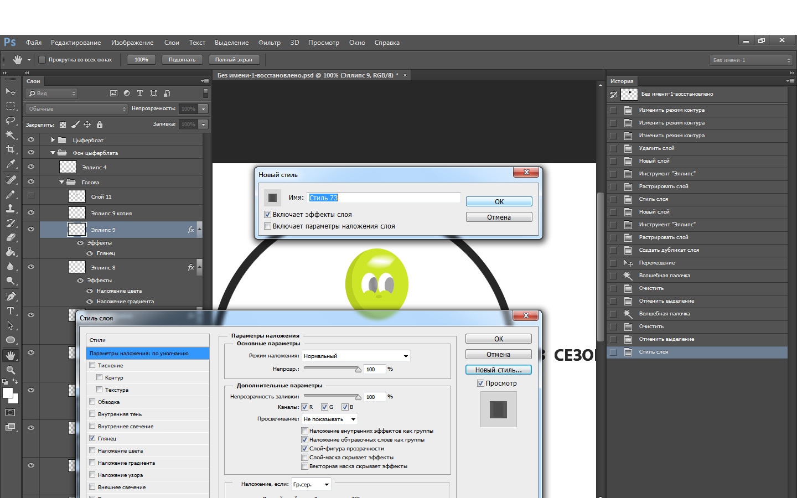Click Новый стиль... button in Стиль слоя
Viewport: 797px width, 498px height.
499,370
